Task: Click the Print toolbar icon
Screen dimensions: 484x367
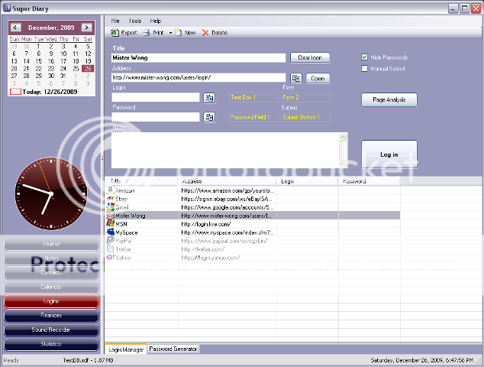Action: (147, 33)
